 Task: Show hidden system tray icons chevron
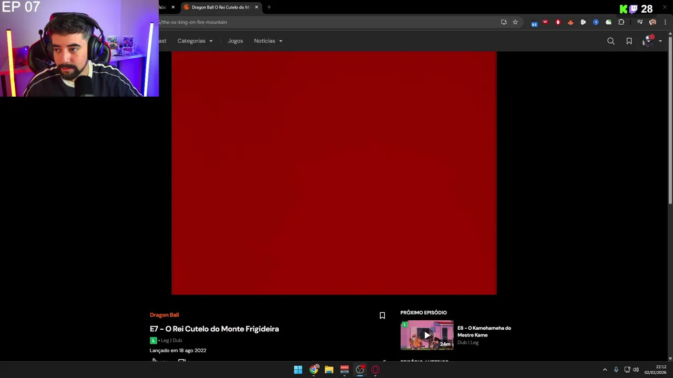pos(605,370)
